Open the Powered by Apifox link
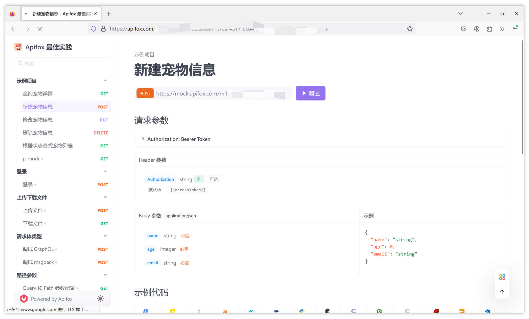Image resolution: width=529 pixels, height=319 pixels. [x=52, y=299]
